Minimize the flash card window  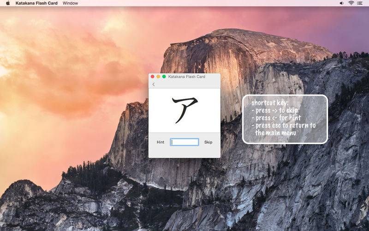158,77
